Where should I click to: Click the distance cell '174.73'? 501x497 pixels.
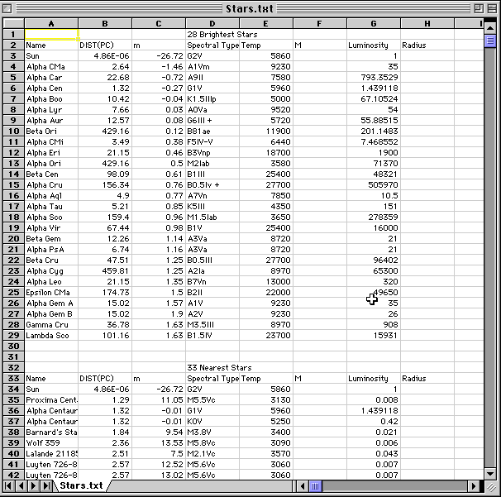pos(105,293)
